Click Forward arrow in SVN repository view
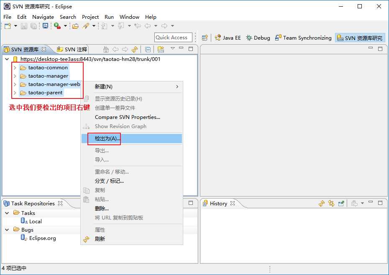The height and width of the screenshot is (275, 389). (x=125, y=49)
